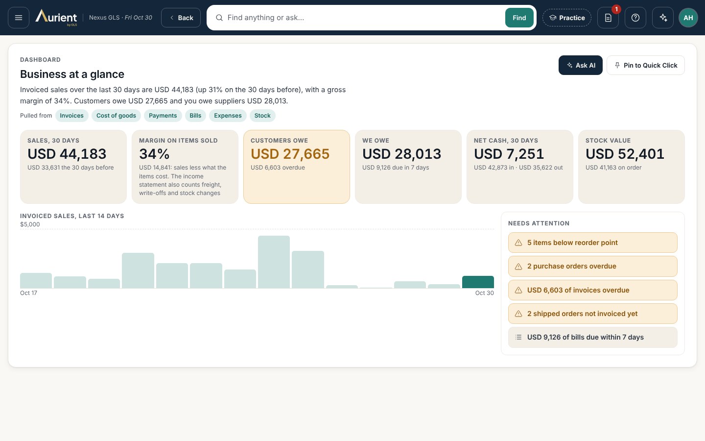Pin dashboard to Quick Click

click(x=646, y=65)
